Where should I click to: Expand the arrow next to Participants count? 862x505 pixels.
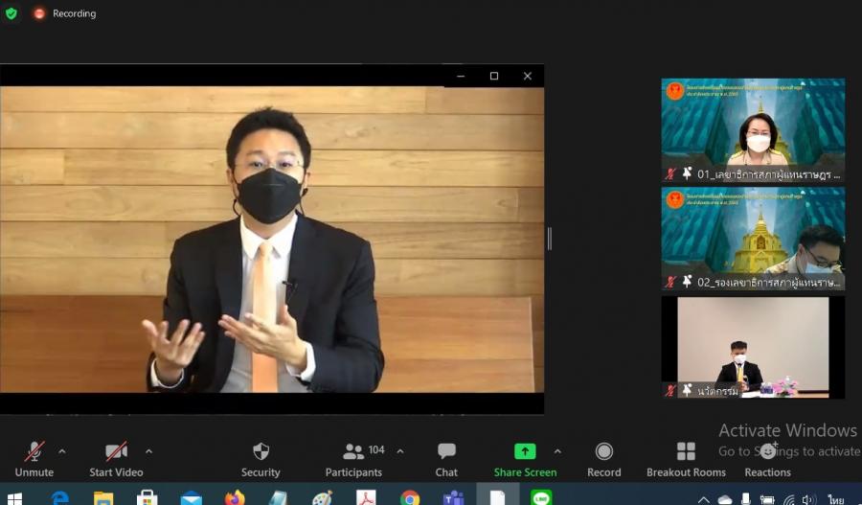point(400,451)
